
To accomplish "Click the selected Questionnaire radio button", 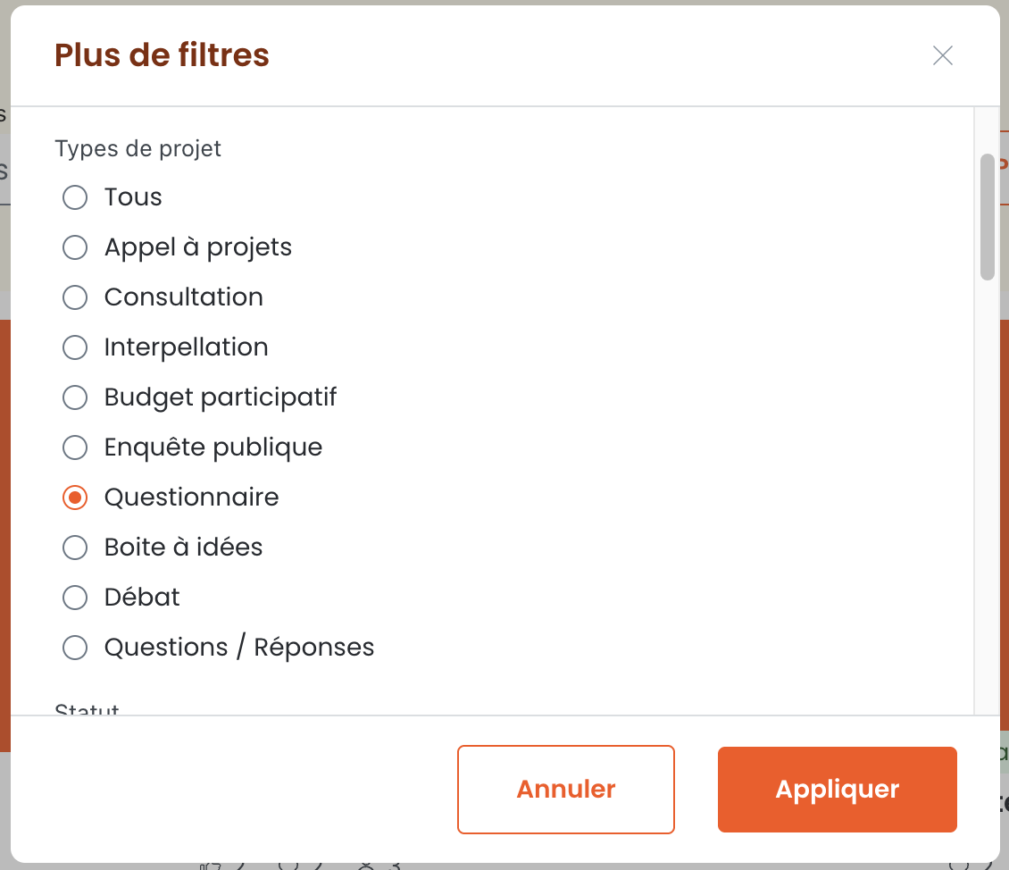I will [x=75, y=498].
